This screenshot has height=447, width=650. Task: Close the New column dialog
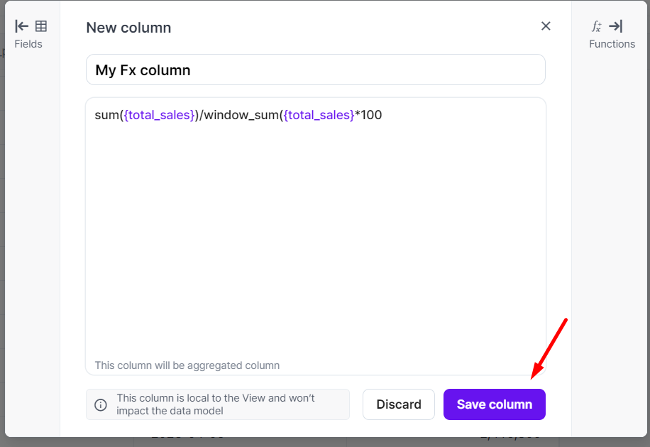click(x=546, y=26)
